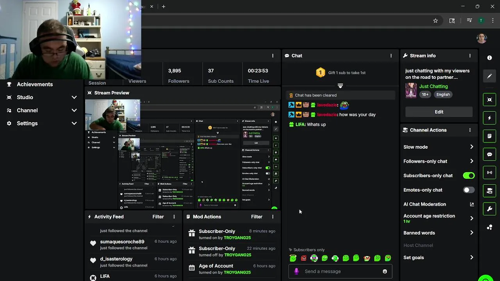
Task: Open Banned words settings
Action: tap(439, 233)
